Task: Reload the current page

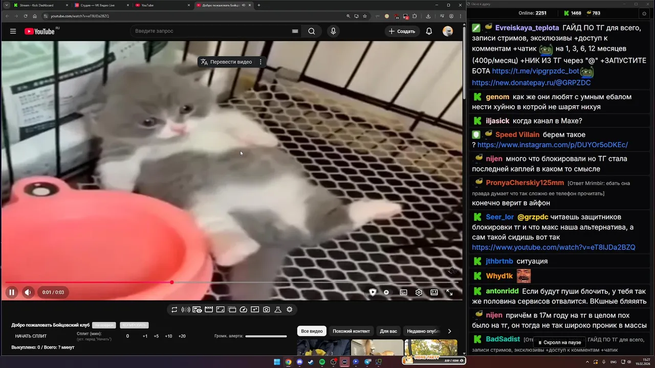Action: coord(25,16)
